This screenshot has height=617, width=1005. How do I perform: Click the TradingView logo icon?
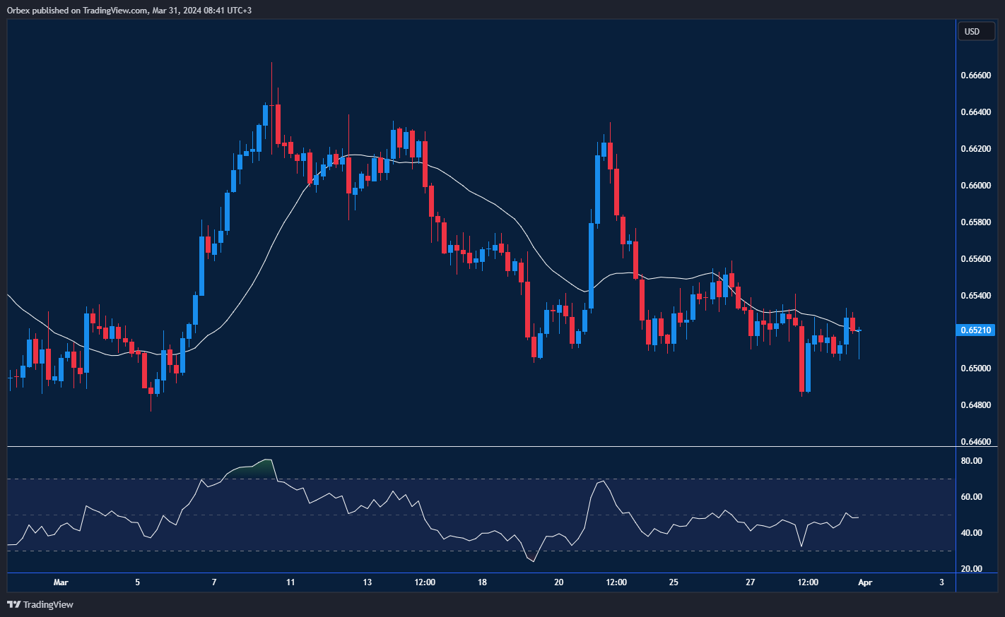[13, 604]
